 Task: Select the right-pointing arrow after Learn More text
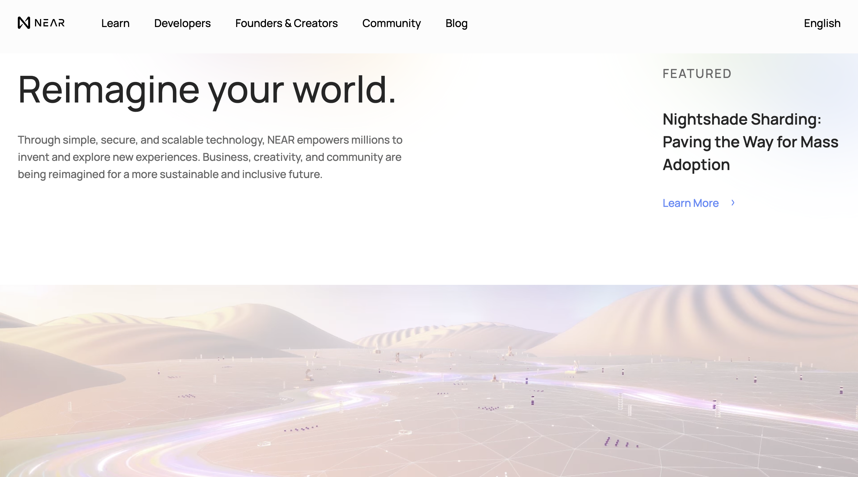point(733,203)
